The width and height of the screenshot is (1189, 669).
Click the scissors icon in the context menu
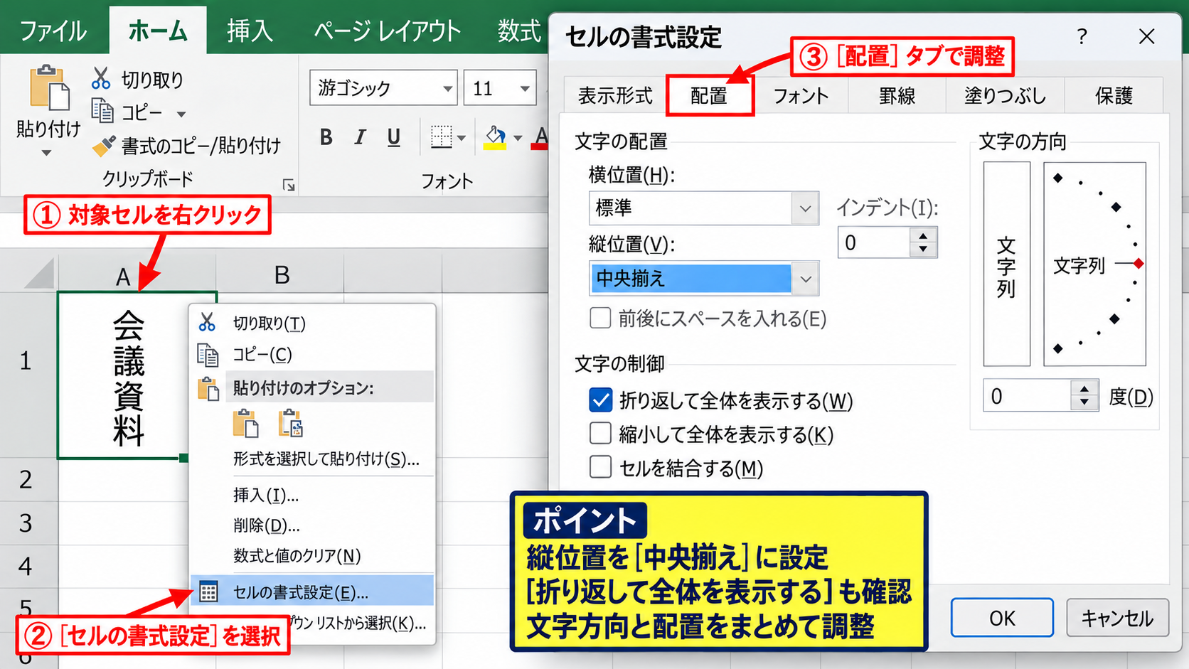click(207, 323)
